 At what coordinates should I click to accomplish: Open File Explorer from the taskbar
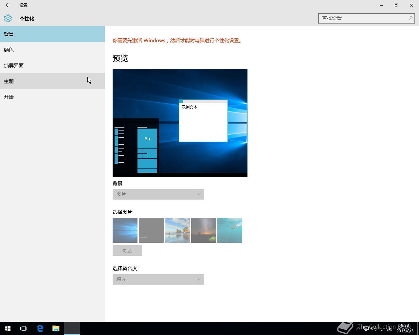pyautogui.click(x=56, y=328)
